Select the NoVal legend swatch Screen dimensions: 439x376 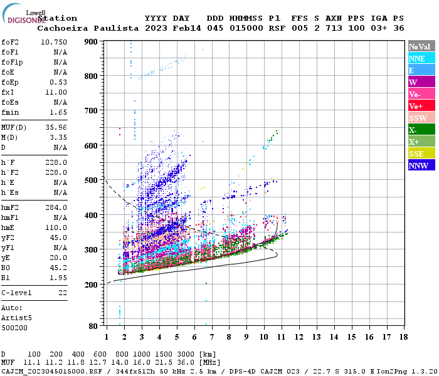(x=421, y=46)
